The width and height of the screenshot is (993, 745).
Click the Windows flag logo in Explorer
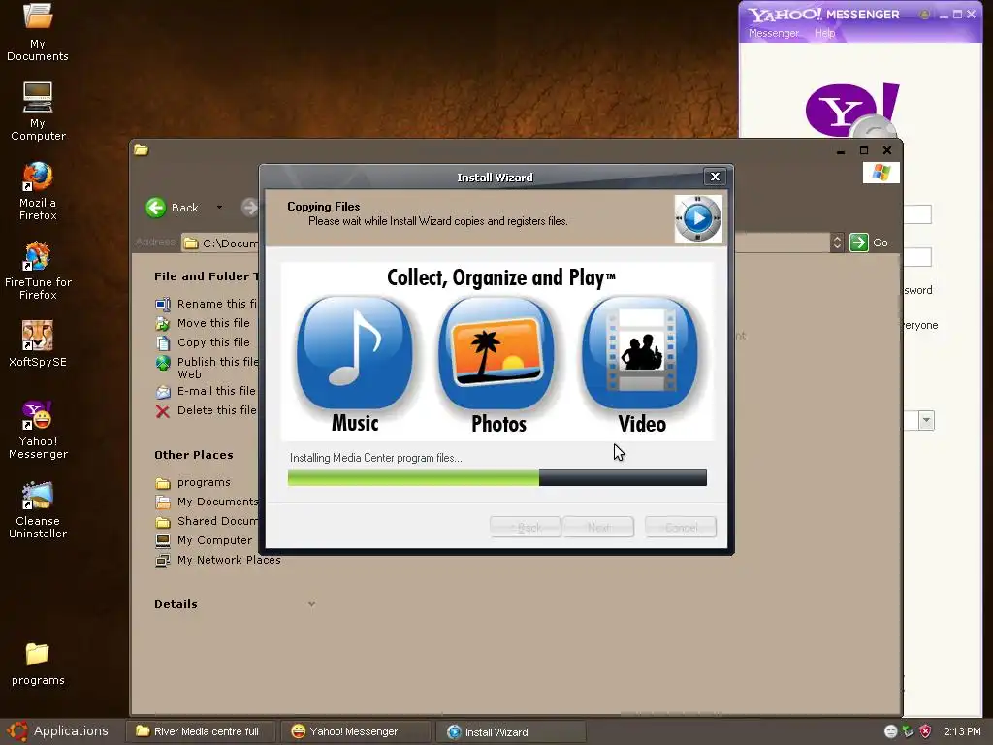tap(881, 173)
